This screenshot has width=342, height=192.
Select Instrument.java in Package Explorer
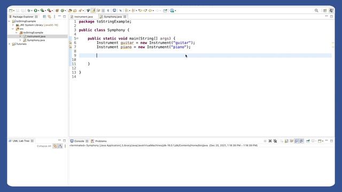pos(36,36)
